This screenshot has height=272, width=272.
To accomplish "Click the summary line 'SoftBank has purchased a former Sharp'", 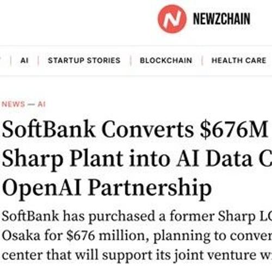I will point(136,217).
